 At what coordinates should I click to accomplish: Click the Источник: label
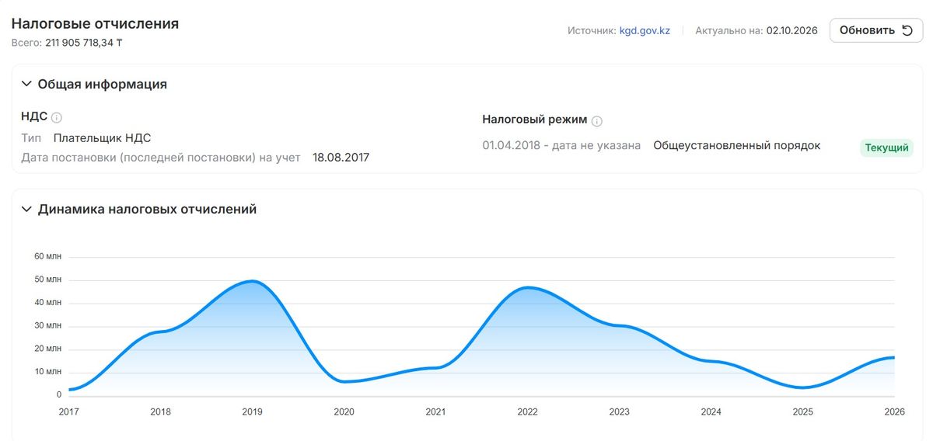(592, 31)
